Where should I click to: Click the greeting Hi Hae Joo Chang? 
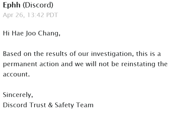(x=32, y=34)
